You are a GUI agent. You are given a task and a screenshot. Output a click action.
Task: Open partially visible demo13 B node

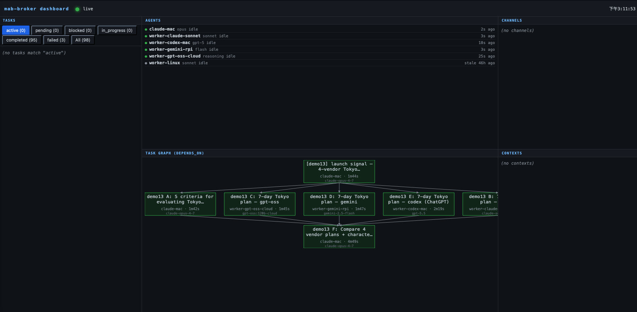[481, 204]
